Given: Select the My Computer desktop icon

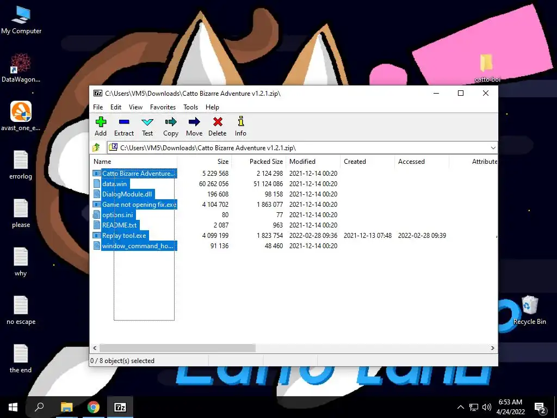Looking at the screenshot, I should pyautogui.click(x=21, y=21).
